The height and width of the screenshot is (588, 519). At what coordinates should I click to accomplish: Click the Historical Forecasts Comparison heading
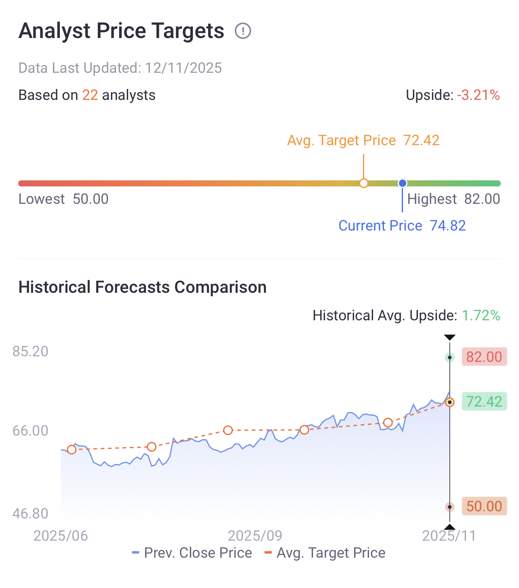pos(143,287)
